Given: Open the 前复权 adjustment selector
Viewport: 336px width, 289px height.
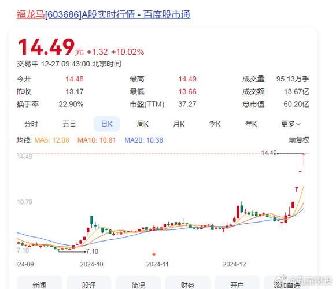Looking at the screenshot, I should pos(299,140).
